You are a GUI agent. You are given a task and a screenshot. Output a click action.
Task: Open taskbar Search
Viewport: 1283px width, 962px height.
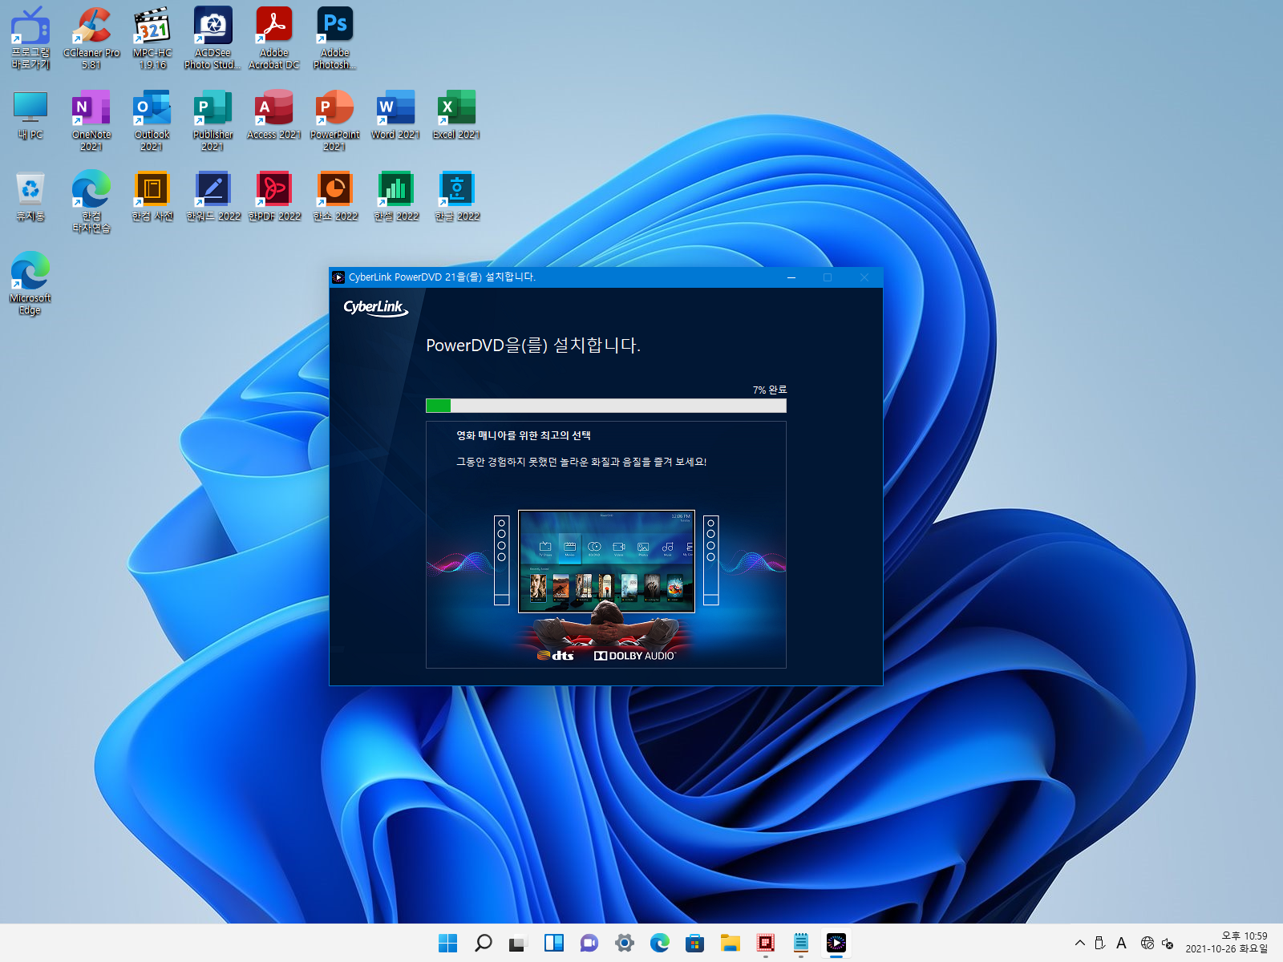pos(484,944)
